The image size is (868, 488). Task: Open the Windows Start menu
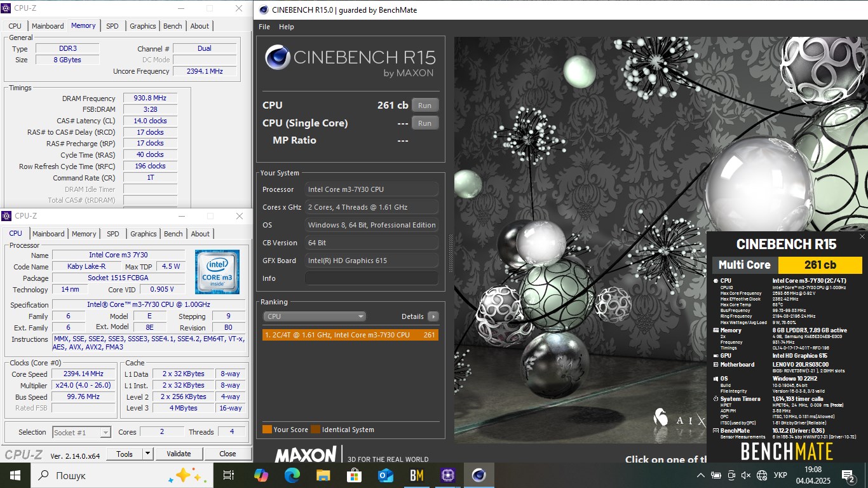click(15, 475)
